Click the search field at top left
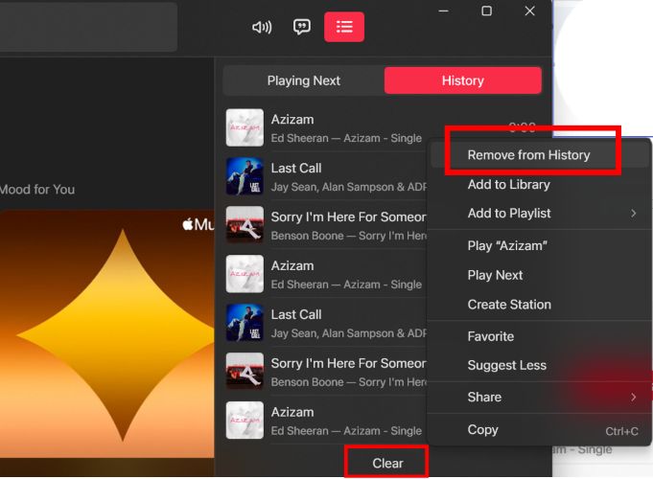The height and width of the screenshot is (479, 653). 88,27
